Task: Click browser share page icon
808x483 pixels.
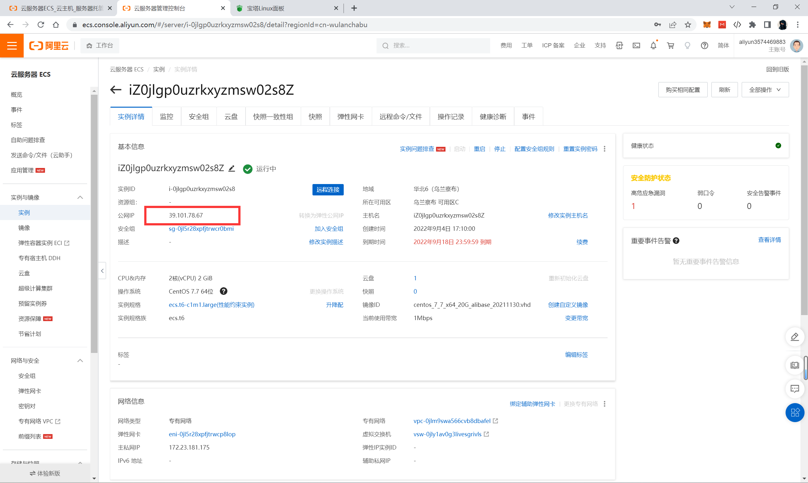Action: [x=673, y=25]
